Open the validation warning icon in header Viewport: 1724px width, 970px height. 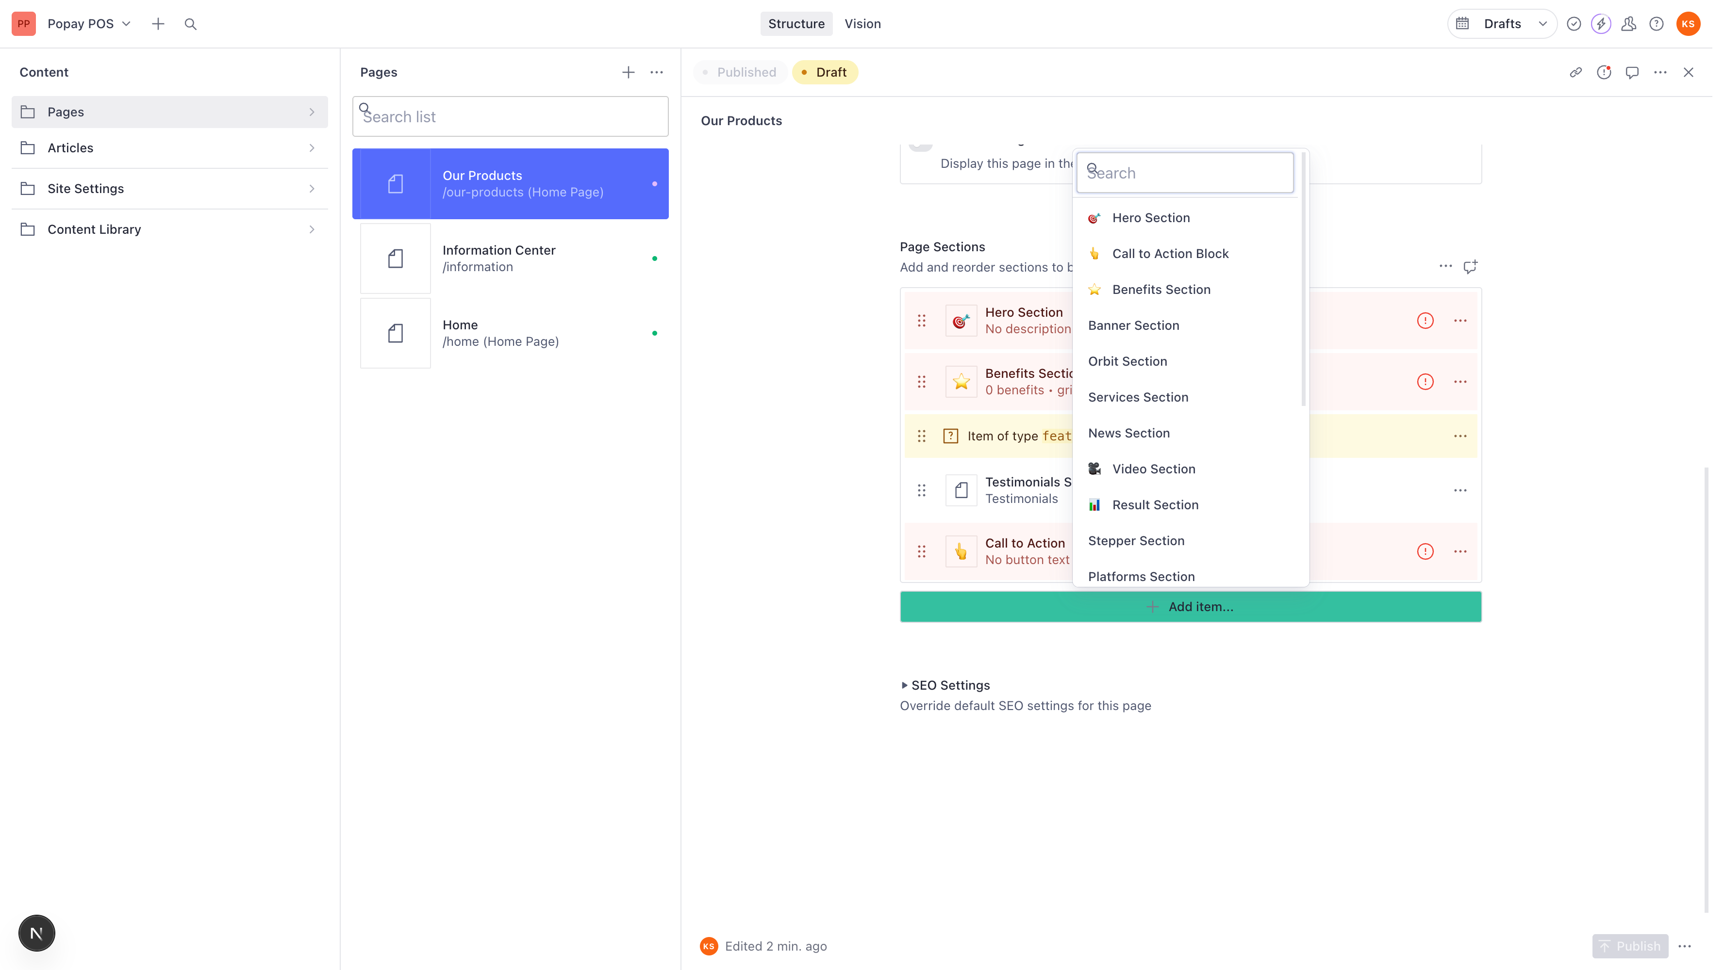pos(1604,72)
